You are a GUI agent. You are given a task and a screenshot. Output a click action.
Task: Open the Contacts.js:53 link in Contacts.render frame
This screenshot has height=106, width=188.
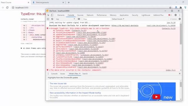point(79,31)
